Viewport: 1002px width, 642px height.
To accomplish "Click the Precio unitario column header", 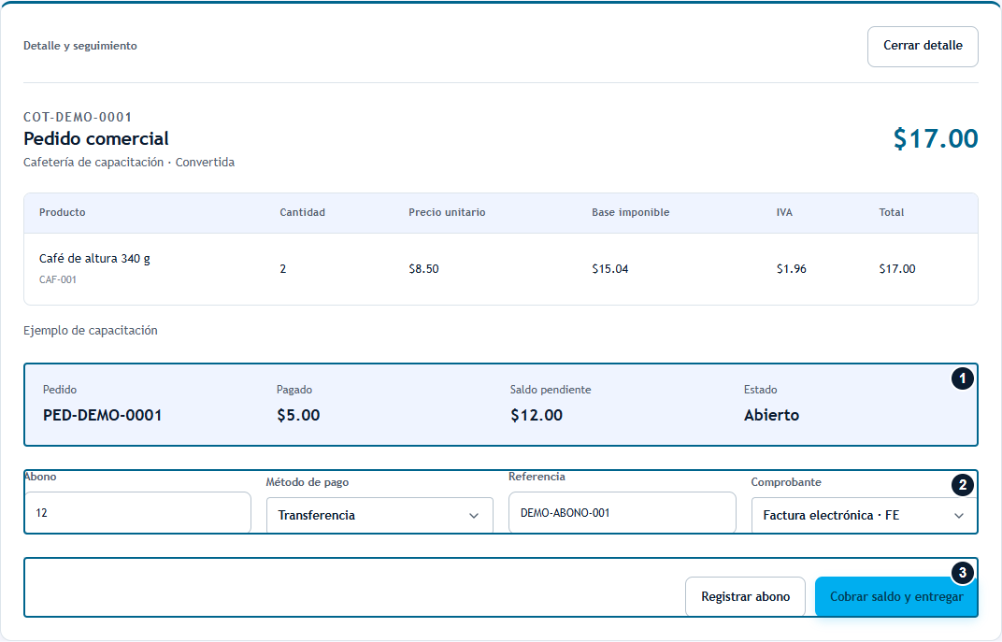I will point(447,212).
